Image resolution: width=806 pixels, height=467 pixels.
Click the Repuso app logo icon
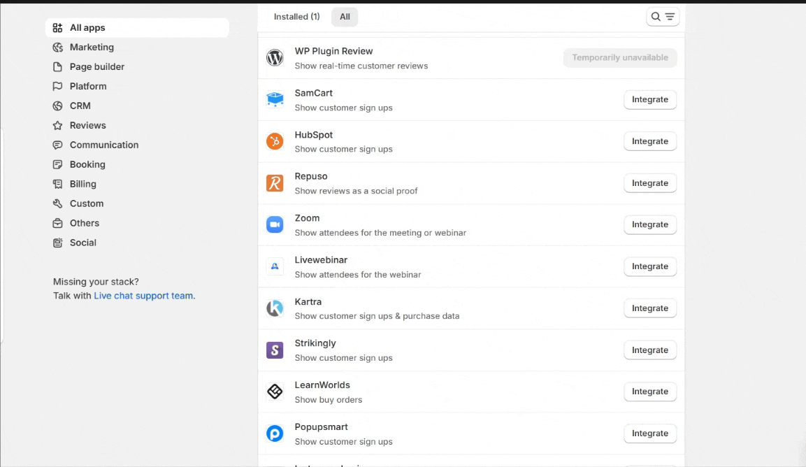275,183
